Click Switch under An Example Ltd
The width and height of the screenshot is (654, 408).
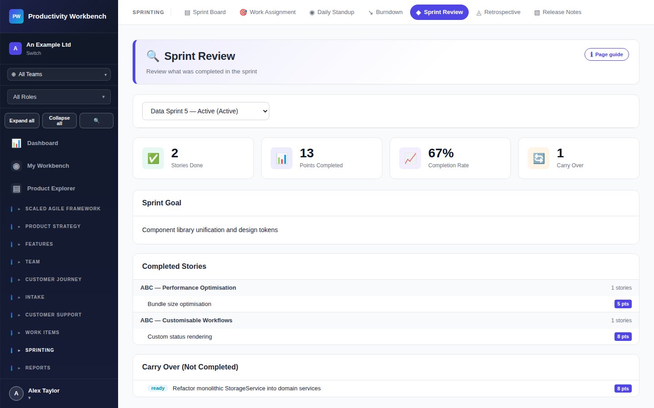[x=34, y=53]
